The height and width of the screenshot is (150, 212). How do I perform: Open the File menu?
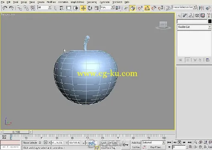pos(2,2)
